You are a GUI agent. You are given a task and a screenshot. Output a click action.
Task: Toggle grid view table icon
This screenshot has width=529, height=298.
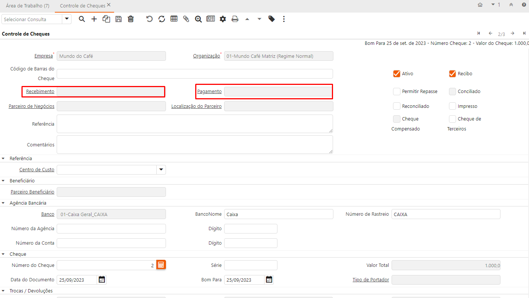coord(174,19)
